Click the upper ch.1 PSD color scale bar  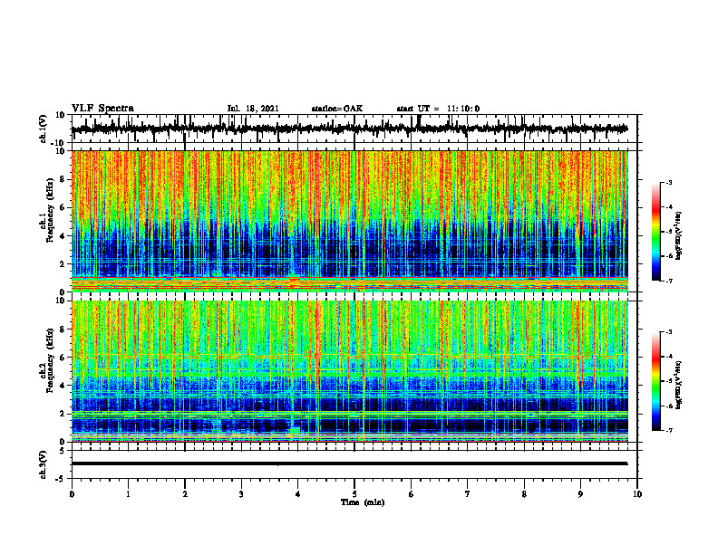click(x=656, y=232)
